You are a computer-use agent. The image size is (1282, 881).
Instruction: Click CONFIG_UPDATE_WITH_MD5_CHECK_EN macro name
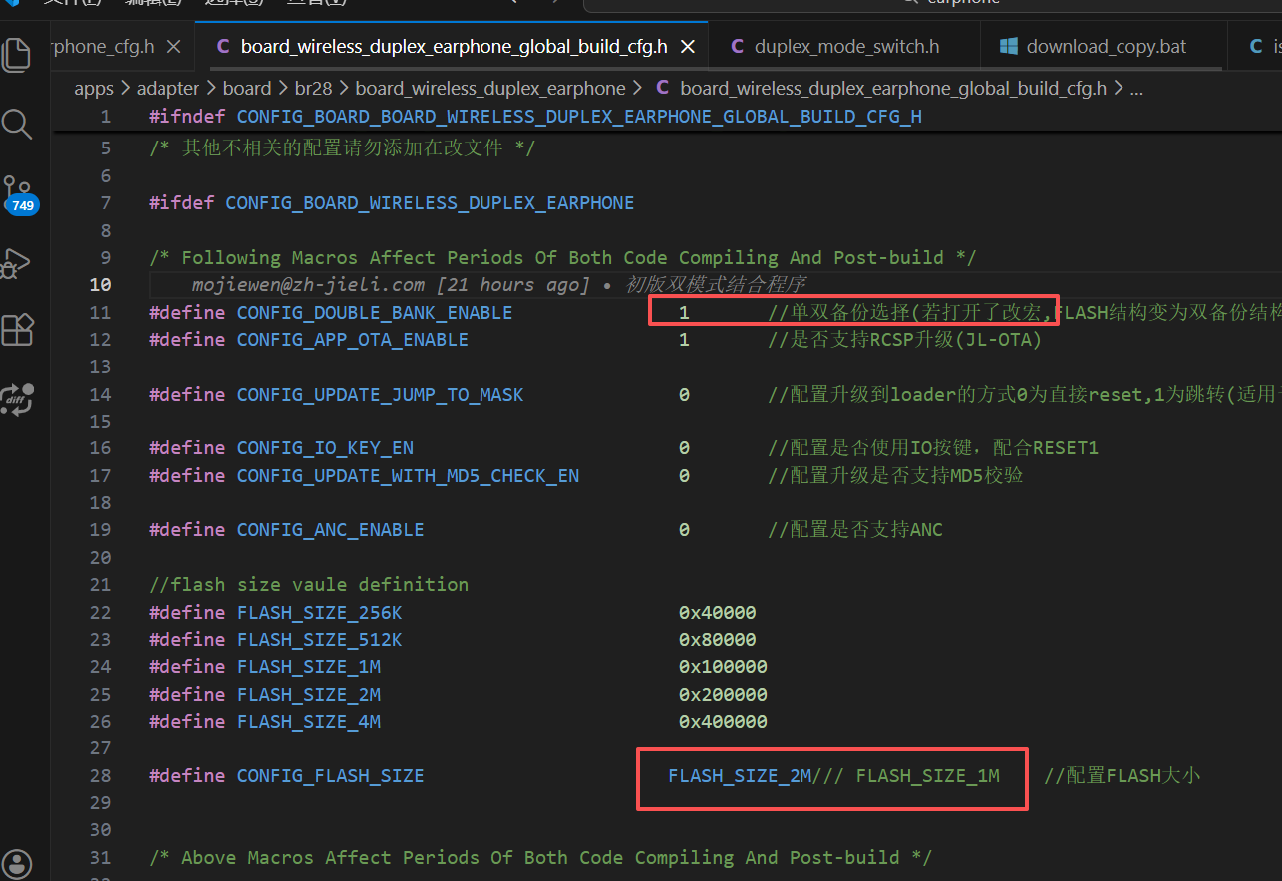[x=408, y=475]
